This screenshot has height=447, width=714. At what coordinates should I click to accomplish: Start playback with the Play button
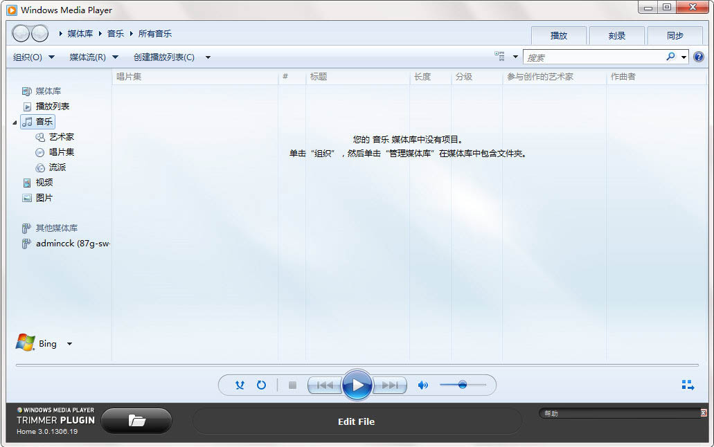tap(357, 385)
